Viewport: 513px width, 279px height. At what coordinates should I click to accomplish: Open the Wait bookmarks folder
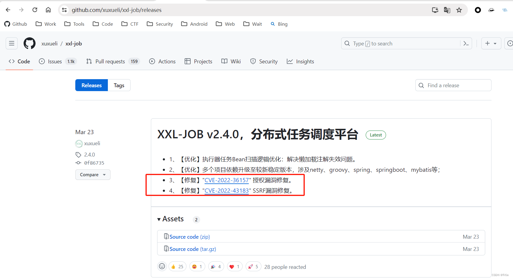(x=252, y=24)
